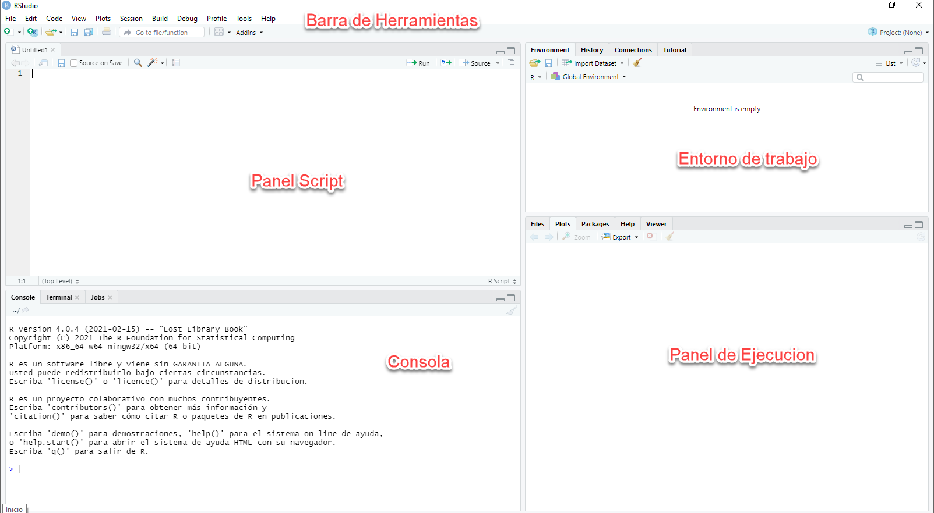Open the Import Dataset dropdown
The width and height of the screenshot is (934, 513).
(x=593, y=63)
